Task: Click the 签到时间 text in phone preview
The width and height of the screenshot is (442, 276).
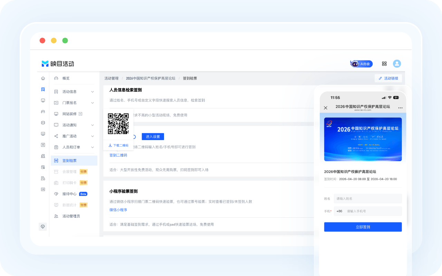Action: tap(361, 179)
